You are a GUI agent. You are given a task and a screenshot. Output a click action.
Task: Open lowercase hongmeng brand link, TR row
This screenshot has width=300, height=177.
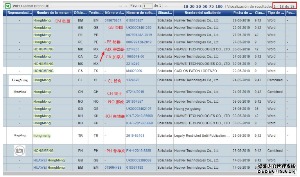[42, 136]
